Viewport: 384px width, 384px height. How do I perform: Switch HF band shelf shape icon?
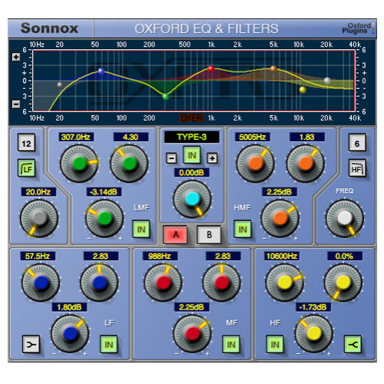click(x=353, y=345)
